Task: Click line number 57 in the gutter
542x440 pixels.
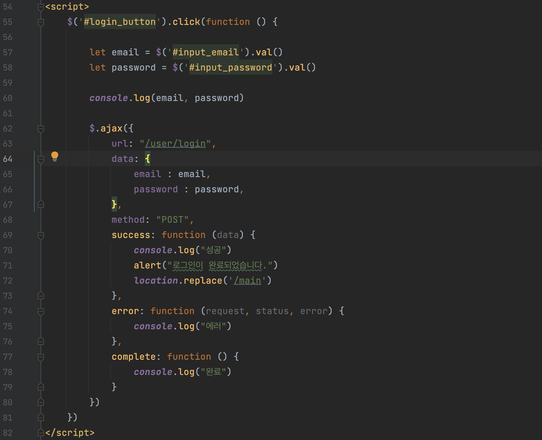Action: [x=8, y=52]
